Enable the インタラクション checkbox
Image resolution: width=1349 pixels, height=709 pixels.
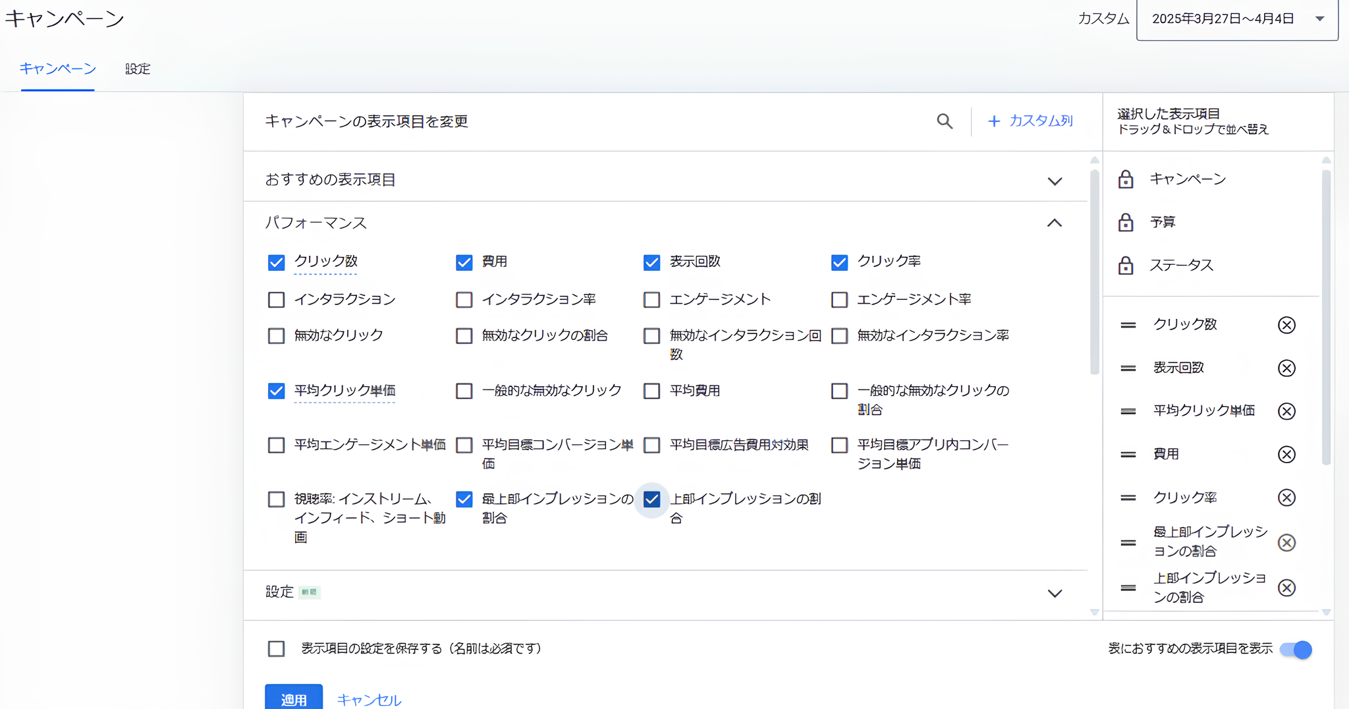click(277, 299)
